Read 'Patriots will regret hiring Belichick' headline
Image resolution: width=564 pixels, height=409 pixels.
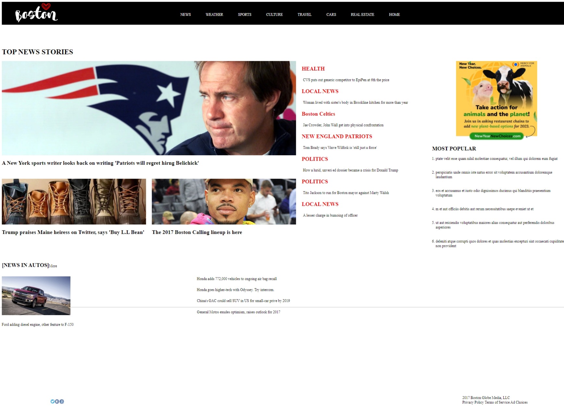tap(100, 163)
